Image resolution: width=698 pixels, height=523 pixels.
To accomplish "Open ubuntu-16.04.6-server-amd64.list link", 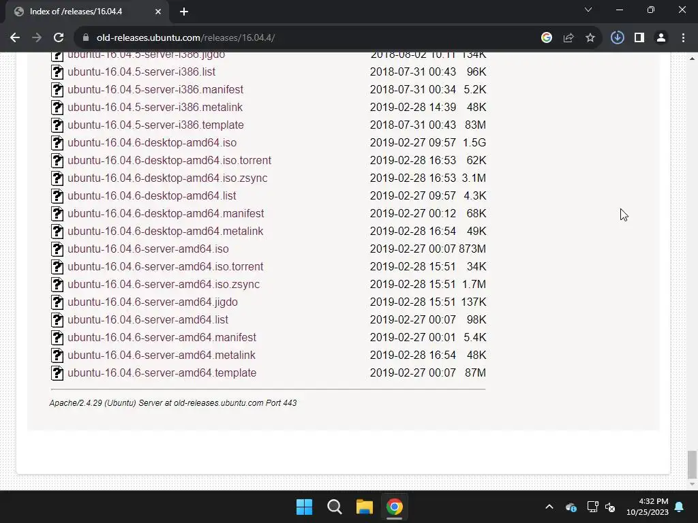I will pyautogui.click(x=148, y=320).
